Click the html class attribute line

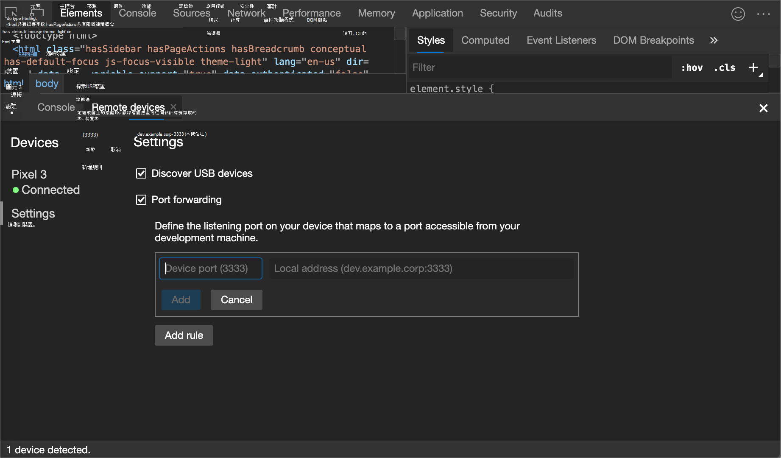click(190, 49)
